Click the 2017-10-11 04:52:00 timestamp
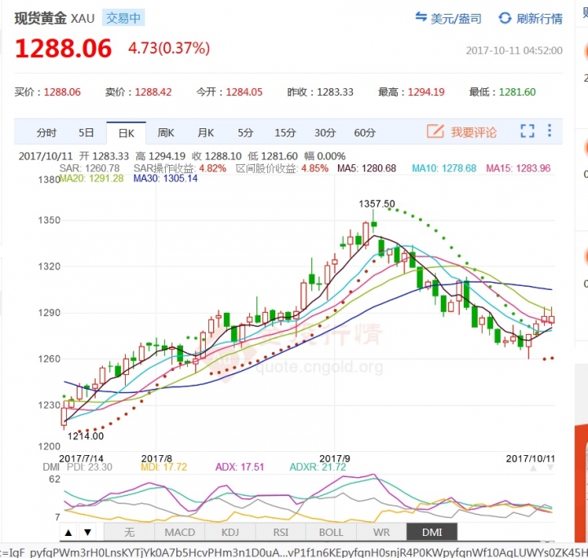Image resolution: width=588 pixels, height=558 pixels. tap(514, 51)
